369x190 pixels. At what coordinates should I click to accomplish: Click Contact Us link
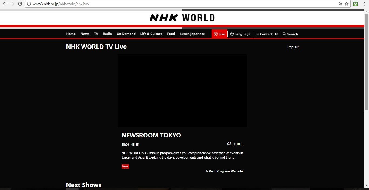click(267, 34)
